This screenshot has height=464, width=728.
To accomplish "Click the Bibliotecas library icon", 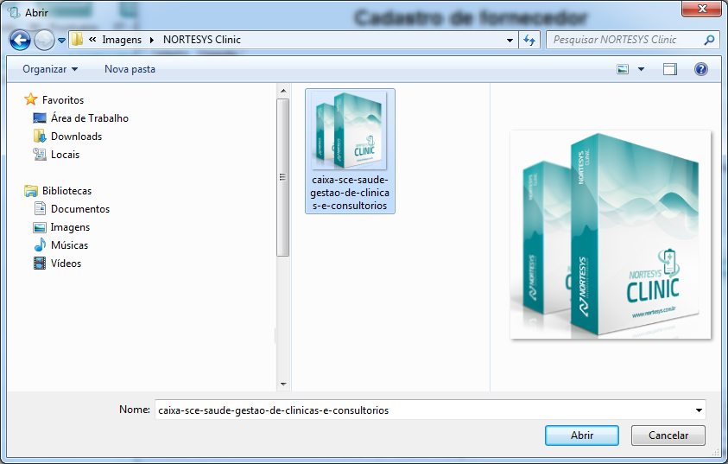I will click(x=31, y=190).
